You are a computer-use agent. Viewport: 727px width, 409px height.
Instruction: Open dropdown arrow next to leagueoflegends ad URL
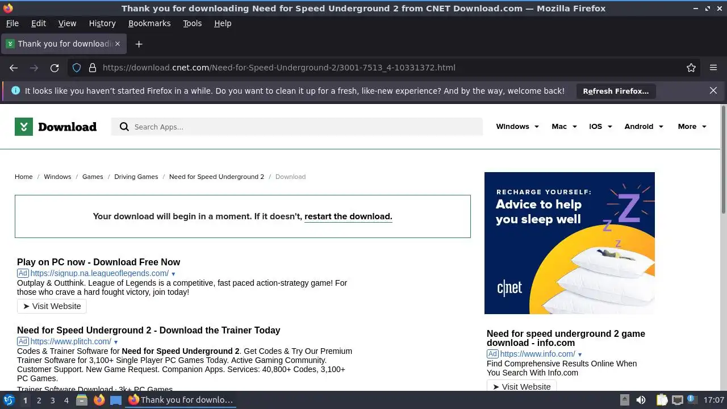173,274
